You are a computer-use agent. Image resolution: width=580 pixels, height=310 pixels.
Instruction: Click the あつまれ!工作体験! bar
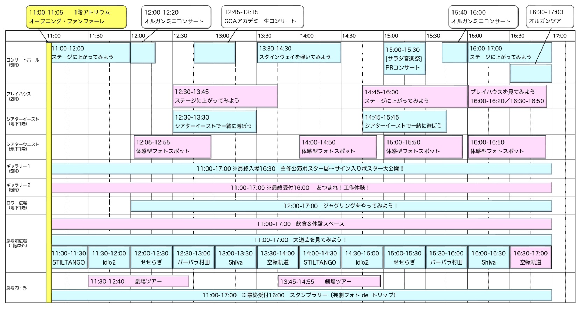click(302, 188)
